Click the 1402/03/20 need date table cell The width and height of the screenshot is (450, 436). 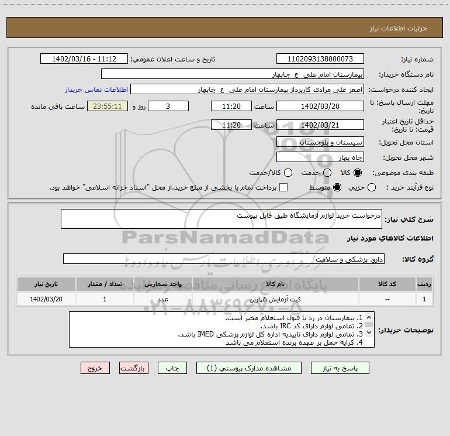click(46, 299)
